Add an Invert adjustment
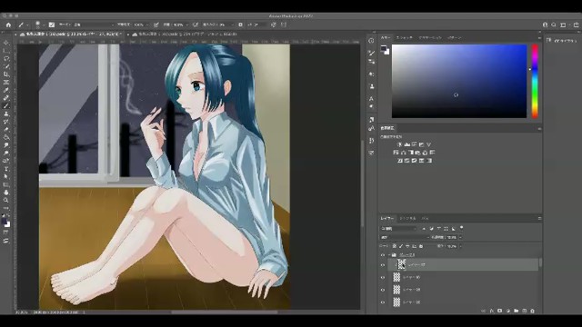The width and height of the screenshot is (582, 327). click(x=399, y=161)
